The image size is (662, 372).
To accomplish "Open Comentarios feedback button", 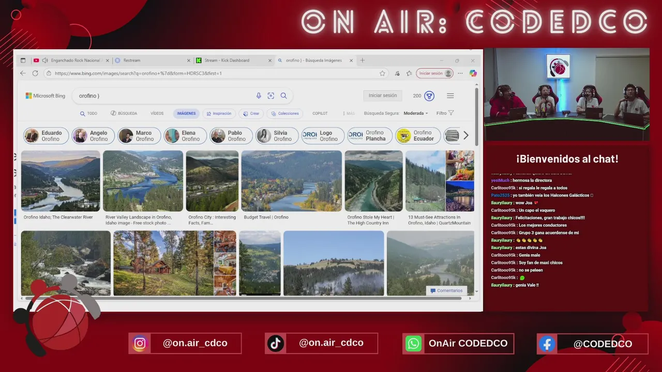I will coord(446,290).
